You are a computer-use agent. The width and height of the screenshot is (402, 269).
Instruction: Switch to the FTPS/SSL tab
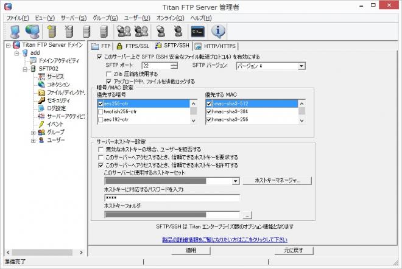[x=133, y=46]
